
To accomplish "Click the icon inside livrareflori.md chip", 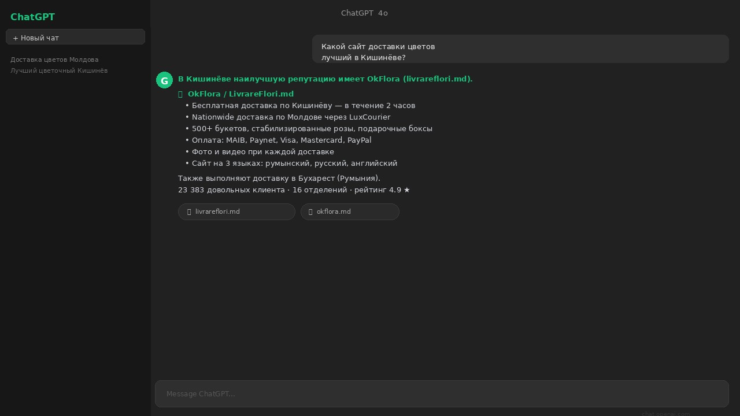I will (189, 212).
